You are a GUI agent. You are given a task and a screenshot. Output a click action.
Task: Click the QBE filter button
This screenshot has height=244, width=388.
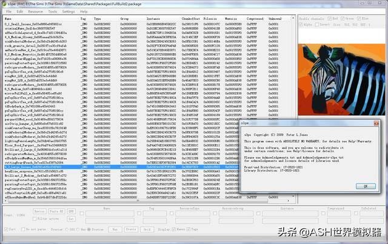[x=71, y=211]
